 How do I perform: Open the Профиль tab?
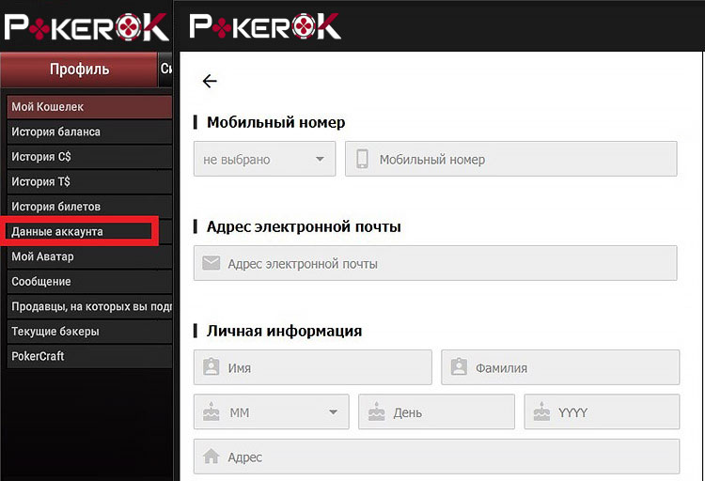[x=79, y=70]
